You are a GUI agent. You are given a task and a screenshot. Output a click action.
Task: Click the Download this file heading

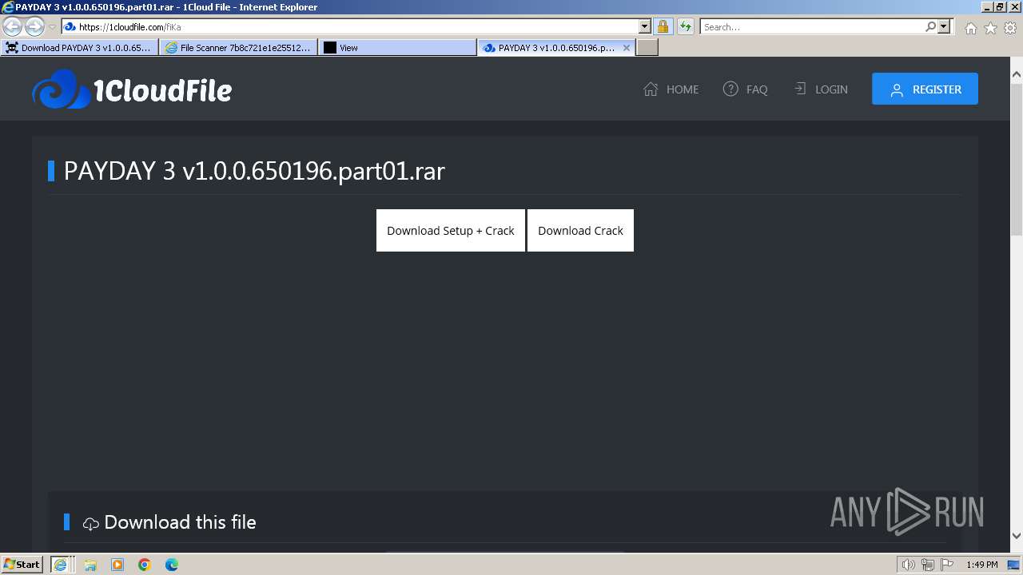180,522
